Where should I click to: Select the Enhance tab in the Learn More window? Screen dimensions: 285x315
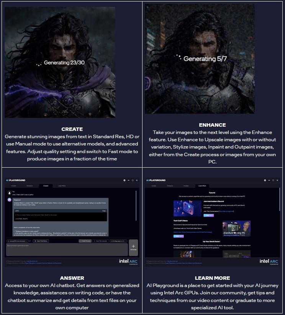pyautogui.click(x=170, y=186)
